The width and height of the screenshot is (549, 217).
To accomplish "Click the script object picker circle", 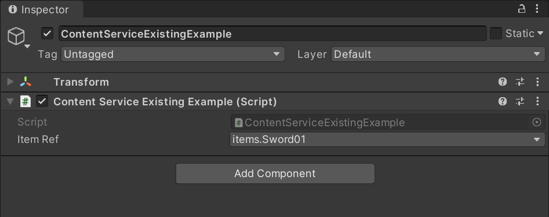I will click(536, 122).
